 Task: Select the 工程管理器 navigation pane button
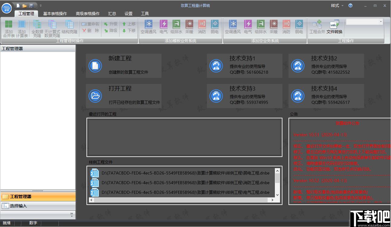[38, 197]
